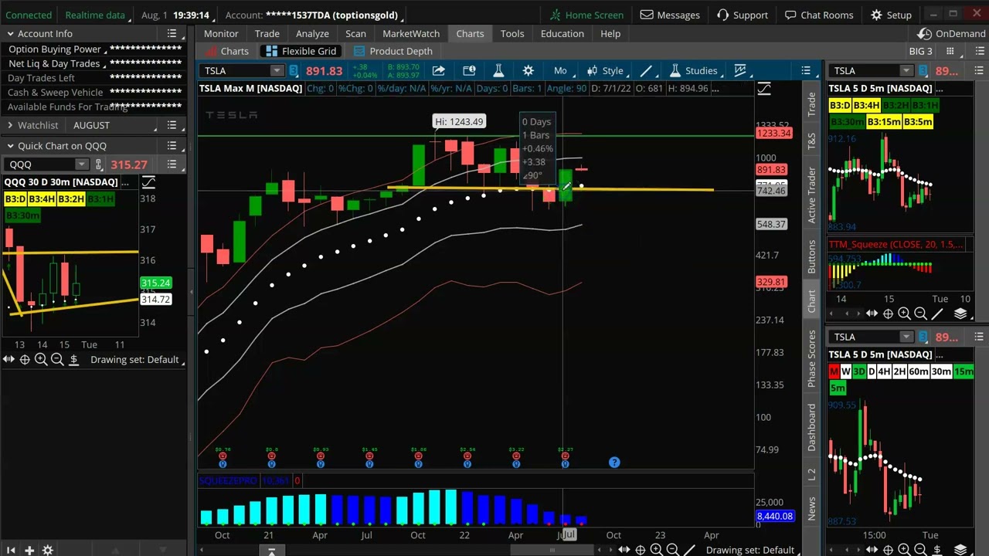The height and width of the screenshot is (556, 989).
Task: Open TSLA symbol dropdown in main chart
Action: [277, 71]
